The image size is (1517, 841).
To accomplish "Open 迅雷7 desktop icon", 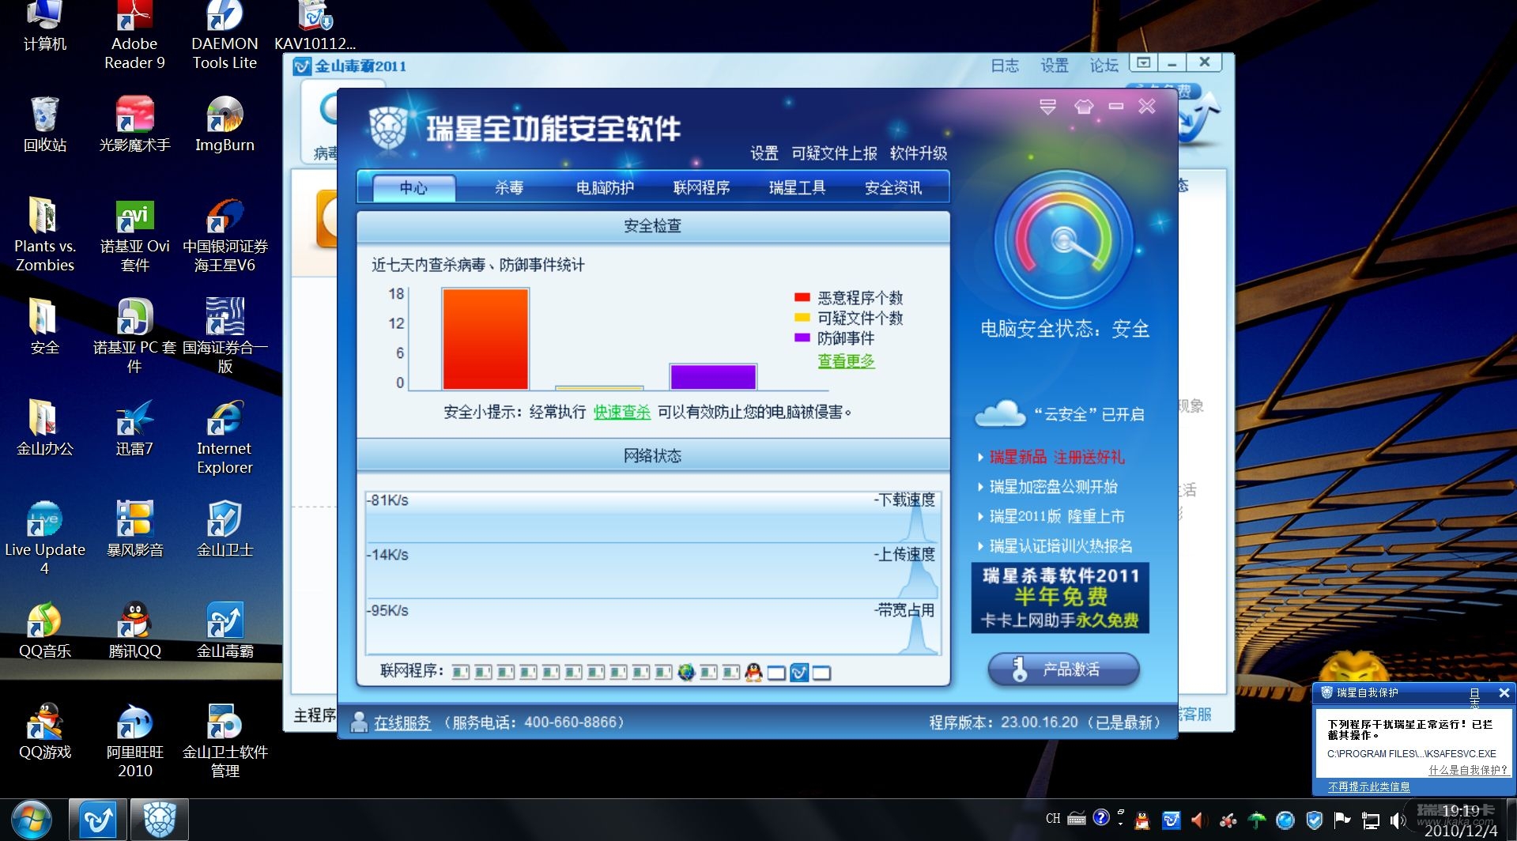I will pos(134,428).
